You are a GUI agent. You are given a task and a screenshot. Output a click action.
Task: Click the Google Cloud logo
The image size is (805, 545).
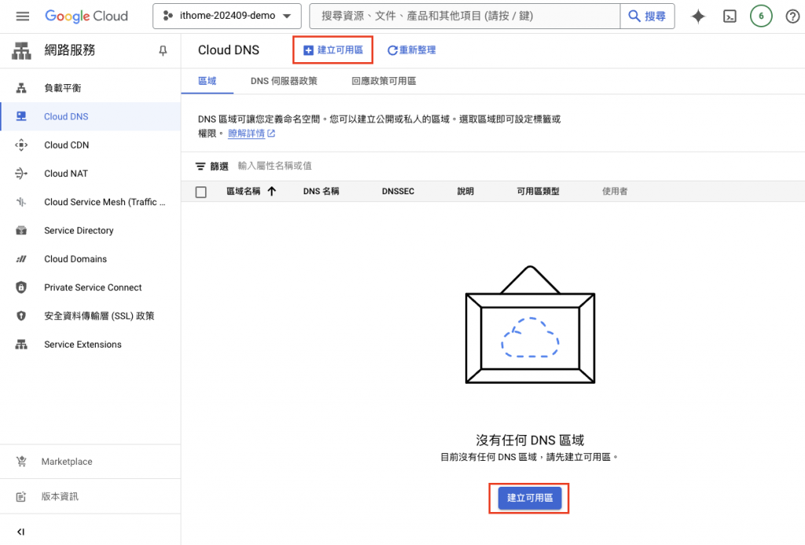coord(86,17)
